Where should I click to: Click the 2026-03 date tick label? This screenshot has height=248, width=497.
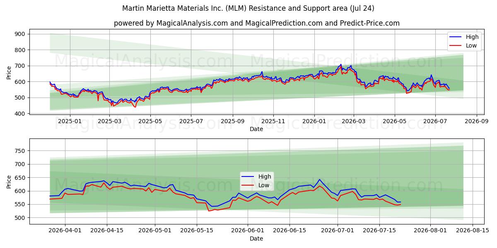(353, 121)
